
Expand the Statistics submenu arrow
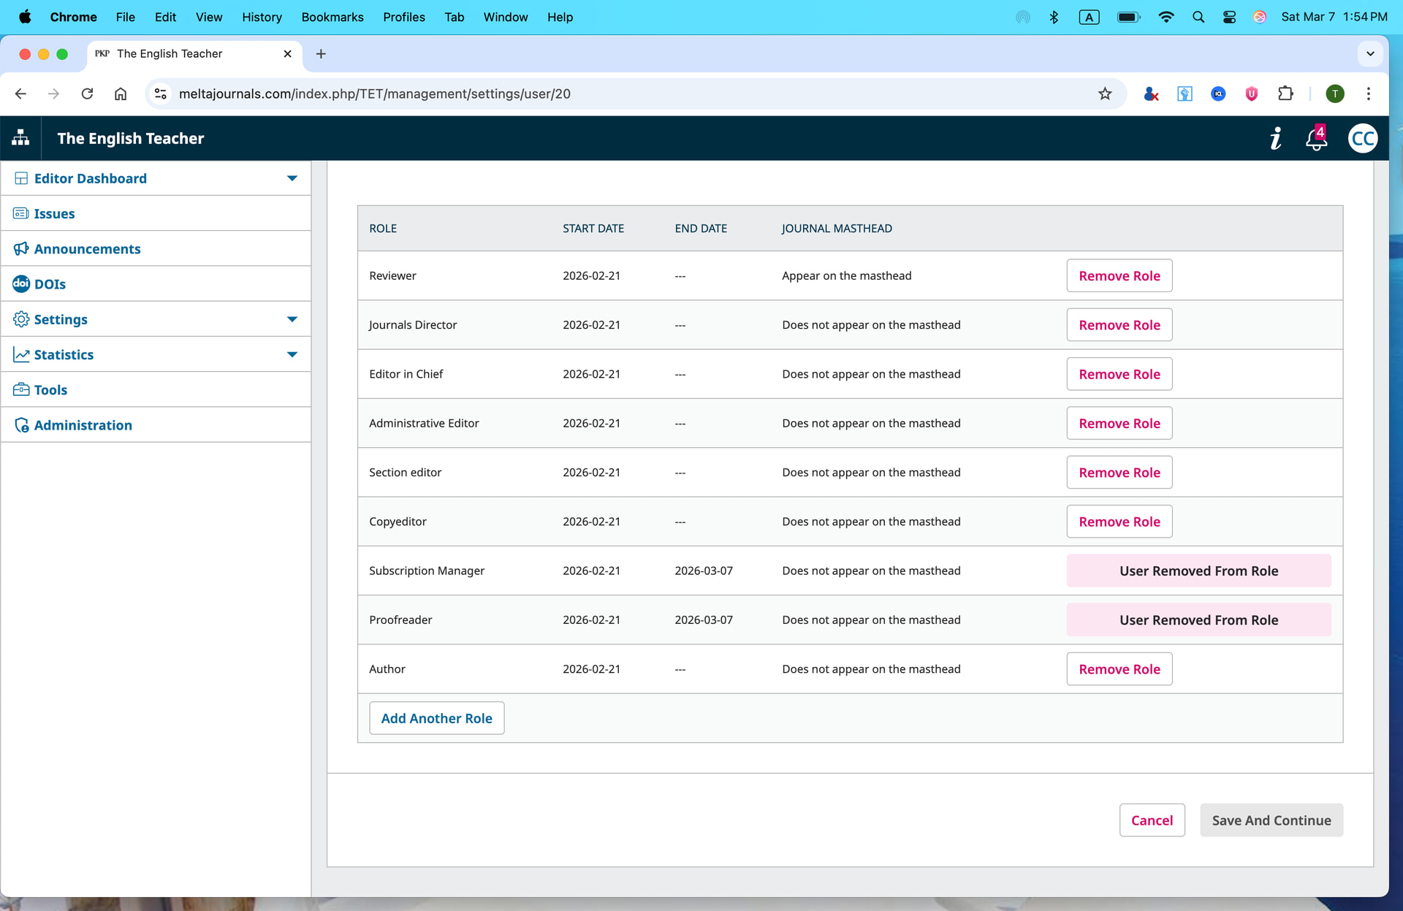click(292, 354)
